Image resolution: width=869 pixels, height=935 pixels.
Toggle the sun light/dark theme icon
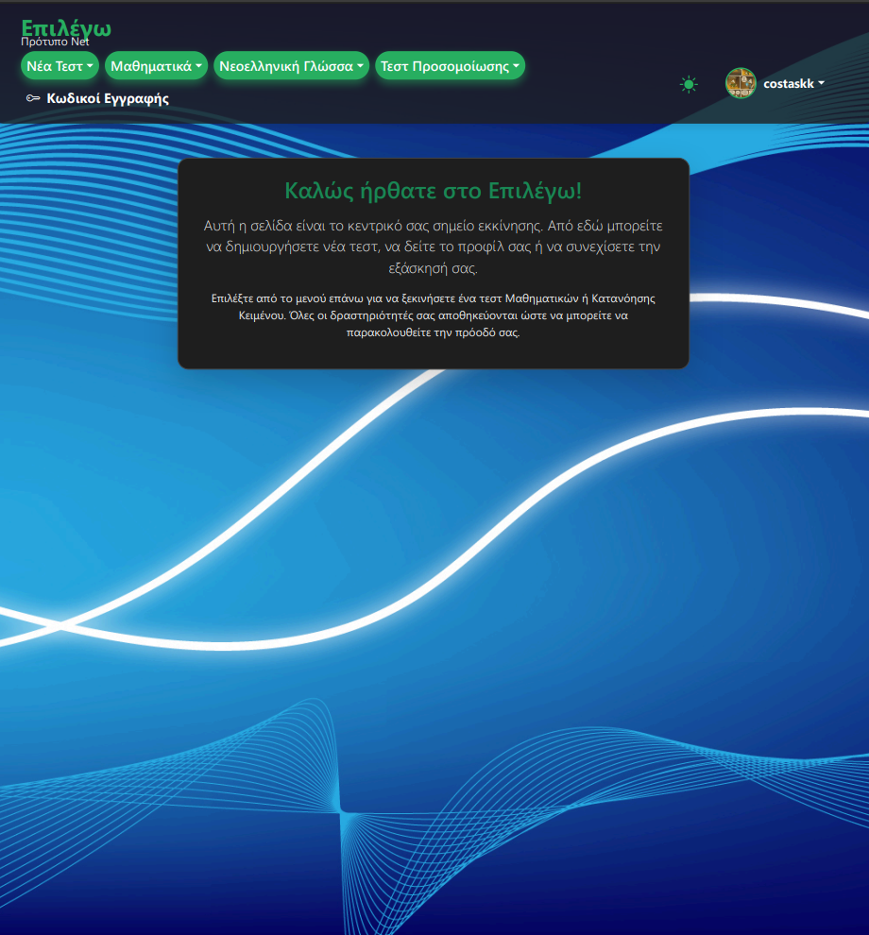(x=689, y=84)
